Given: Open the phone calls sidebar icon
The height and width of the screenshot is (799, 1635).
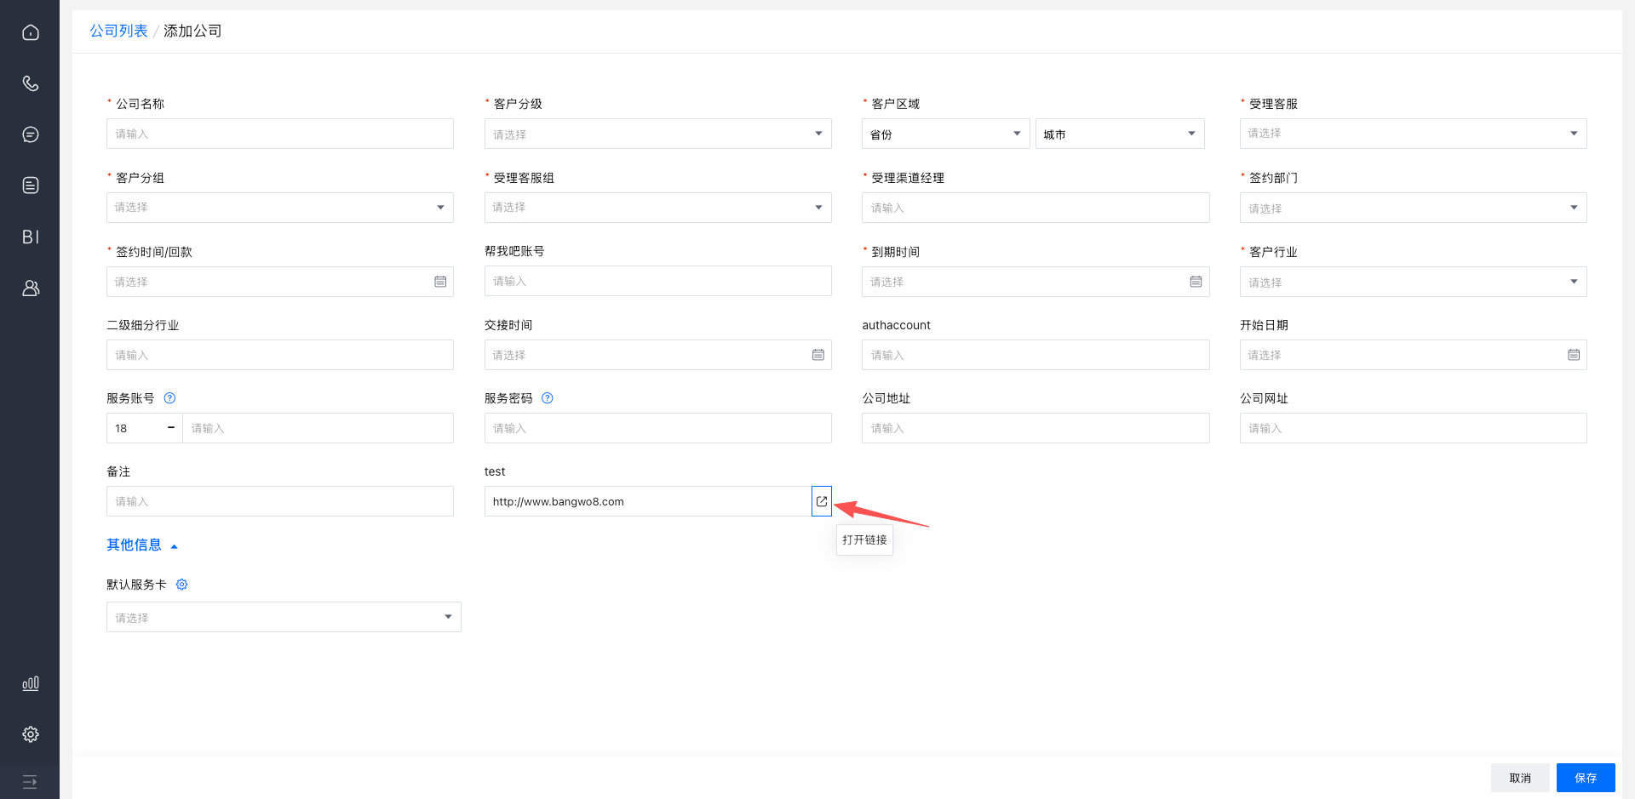Looking at the screenshot, I should point(31,83).
